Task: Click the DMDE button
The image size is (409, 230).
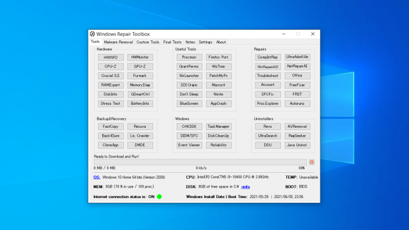Action: pos(140,145)
